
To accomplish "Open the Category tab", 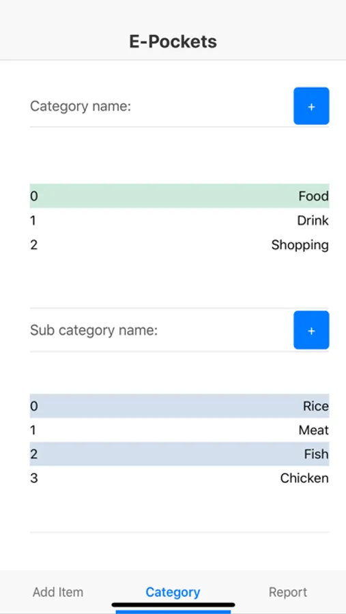I will 173,591.
